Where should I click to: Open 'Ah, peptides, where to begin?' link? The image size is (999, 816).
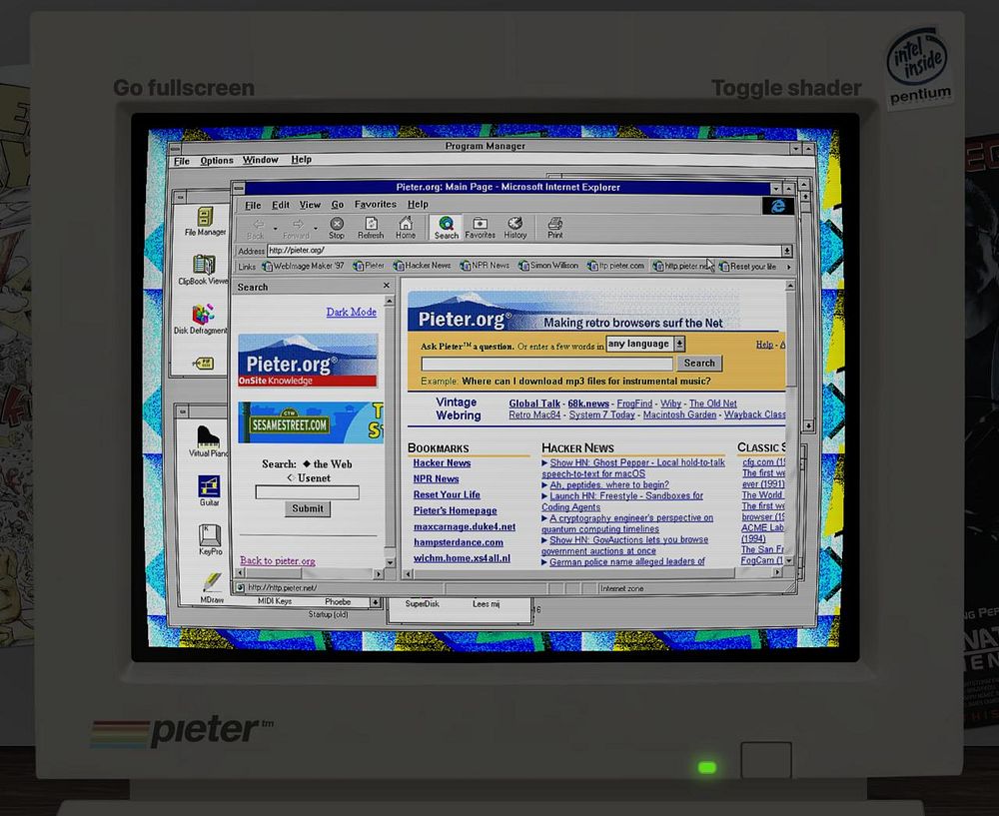[609, 484]
